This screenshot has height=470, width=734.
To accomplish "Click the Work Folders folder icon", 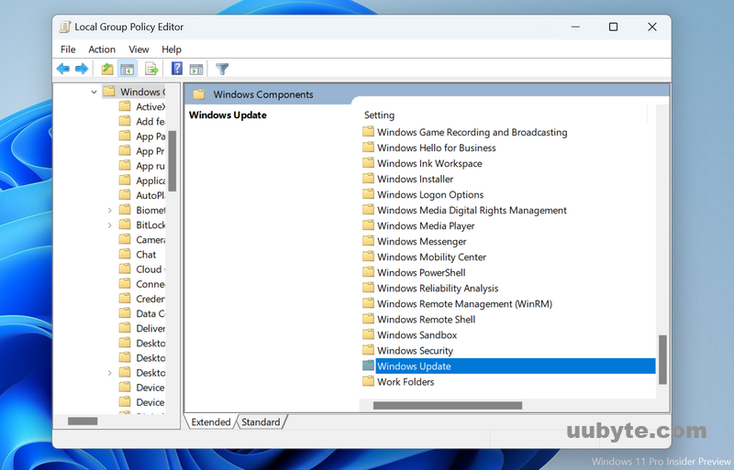I will pos(369,381).
